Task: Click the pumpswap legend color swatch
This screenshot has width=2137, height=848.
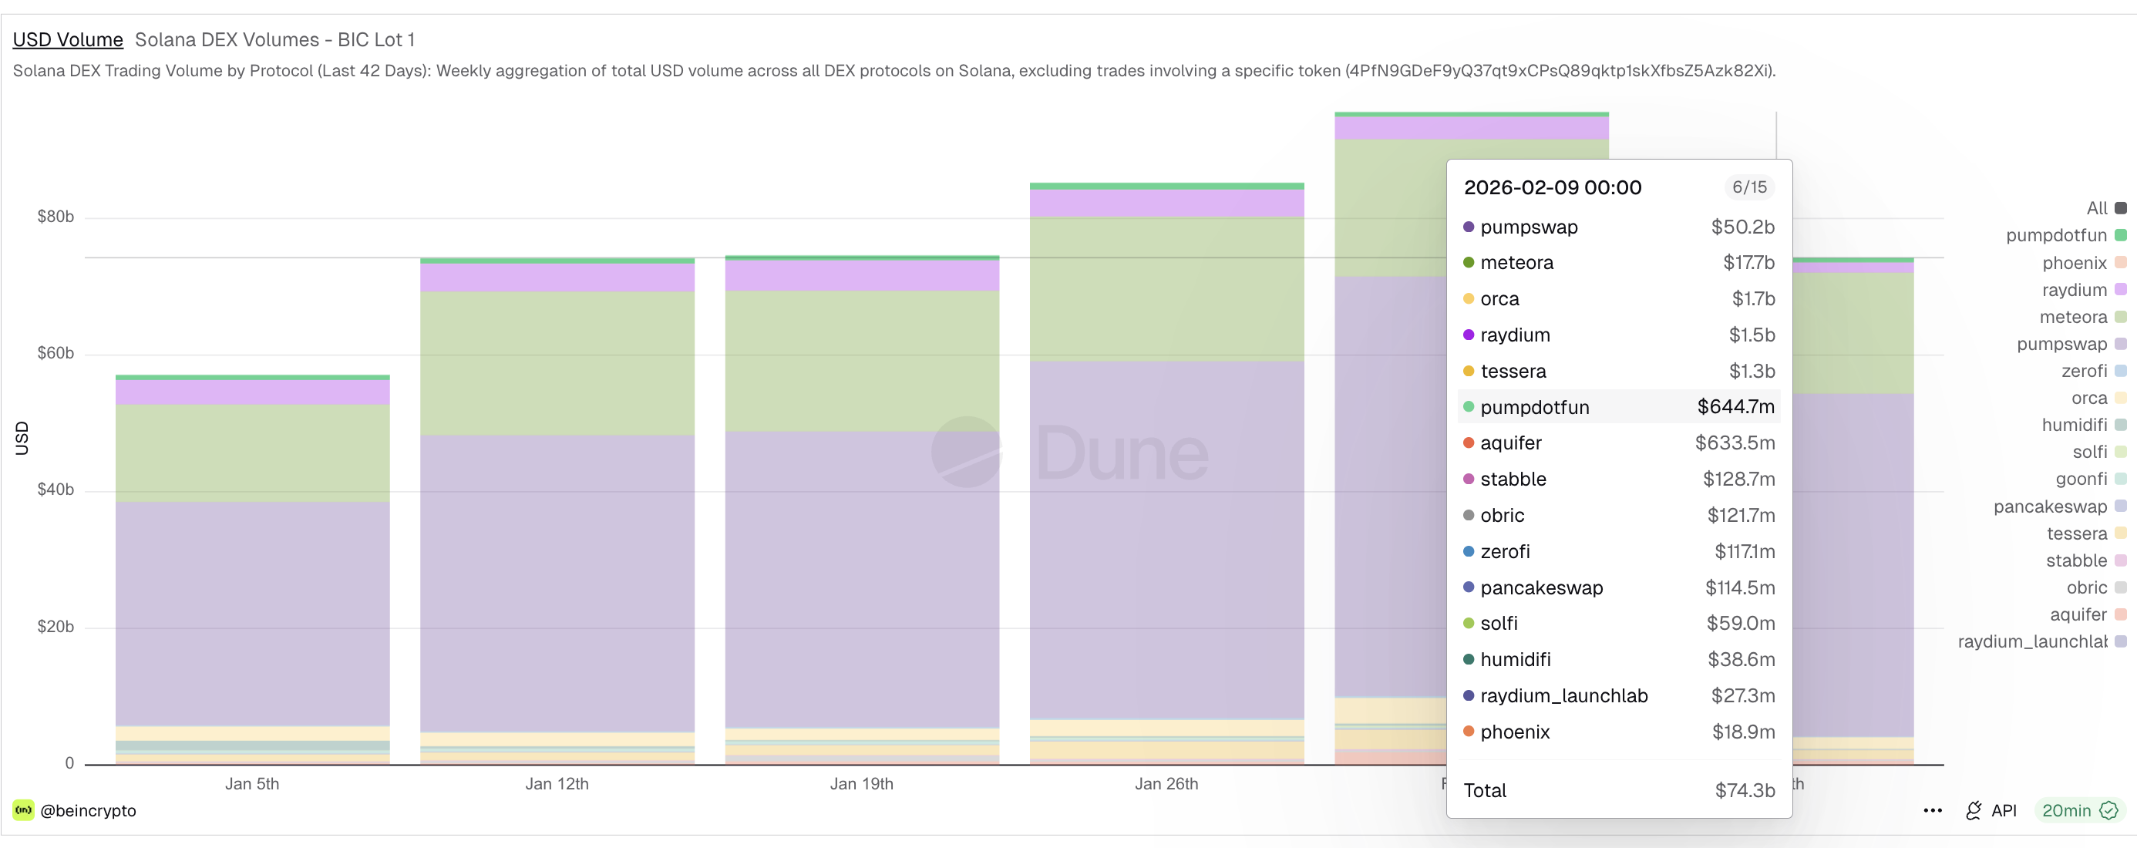Action: [x=2120, y=344]
